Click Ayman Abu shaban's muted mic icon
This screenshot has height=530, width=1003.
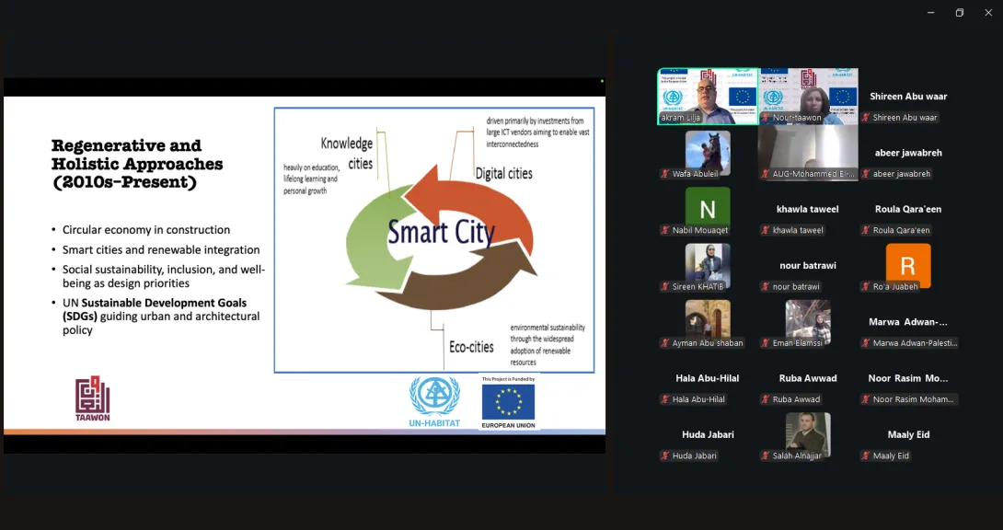pos(665,343)
